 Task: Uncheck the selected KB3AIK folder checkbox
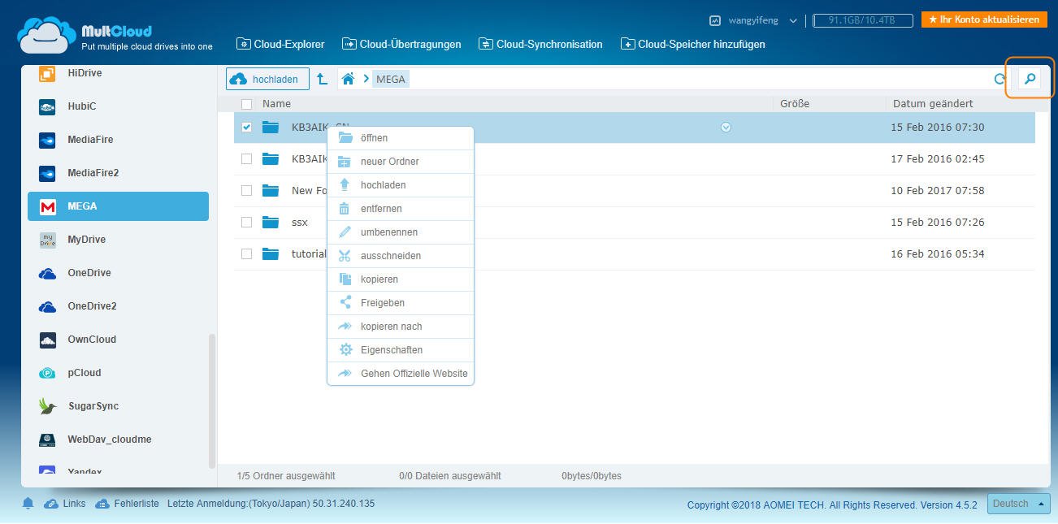point(246,127)
